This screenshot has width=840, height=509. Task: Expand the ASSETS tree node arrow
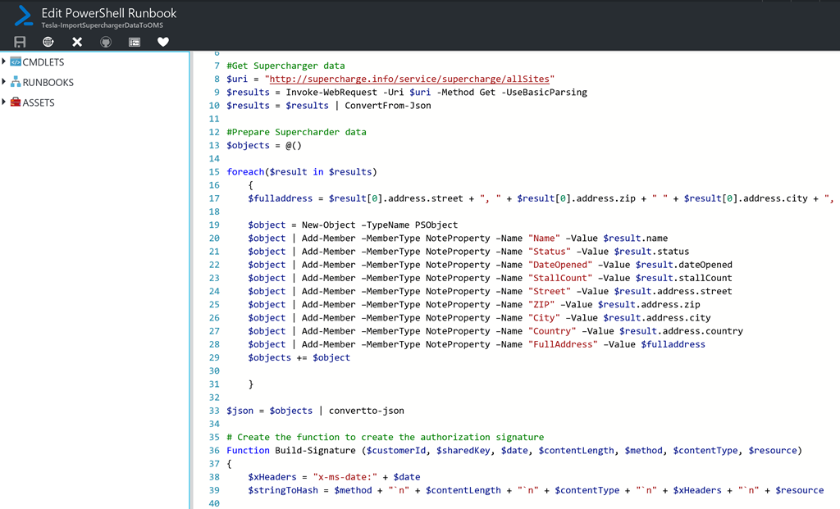tap(5, 102)
